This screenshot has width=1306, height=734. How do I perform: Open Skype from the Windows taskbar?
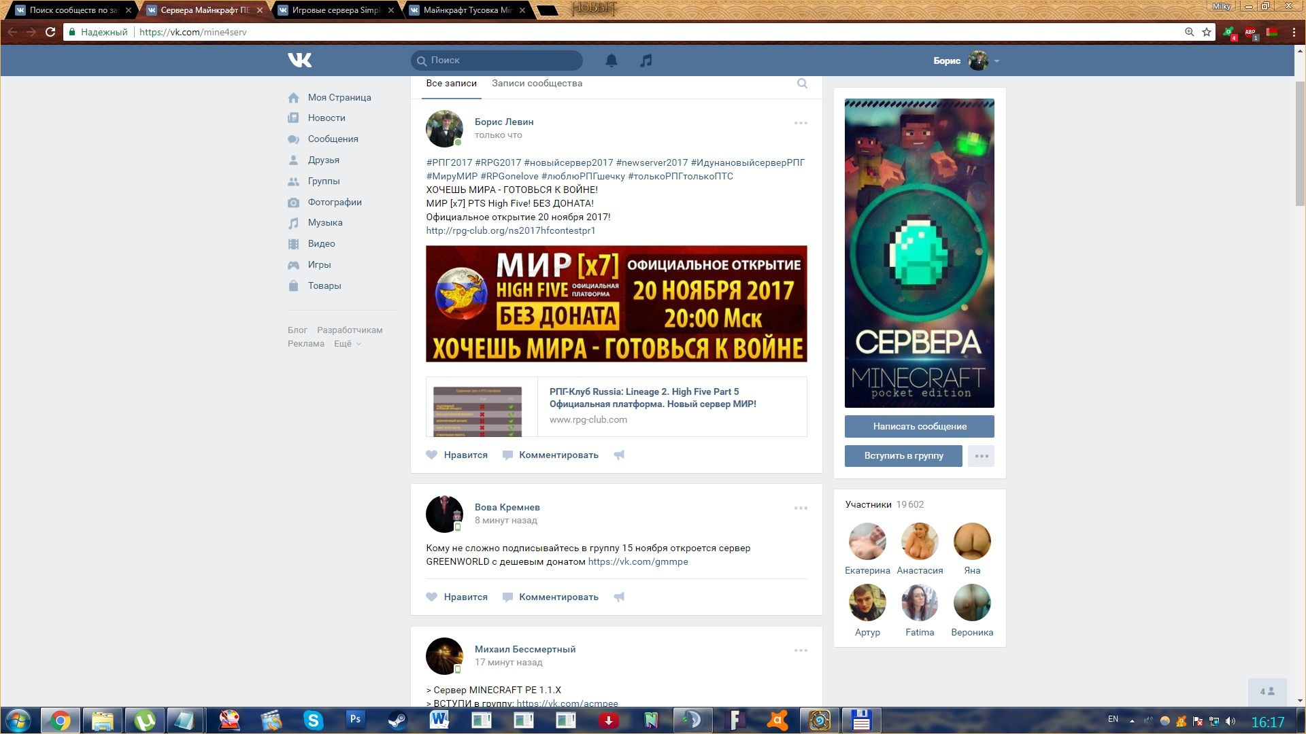313,720
